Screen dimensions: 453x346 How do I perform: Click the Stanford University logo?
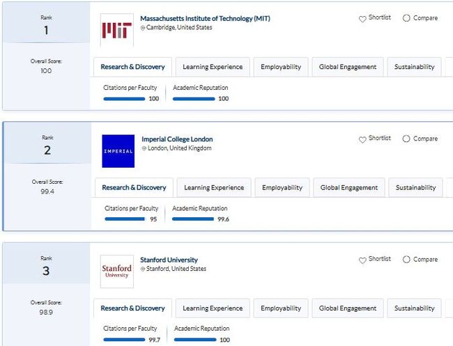(116, 271)
